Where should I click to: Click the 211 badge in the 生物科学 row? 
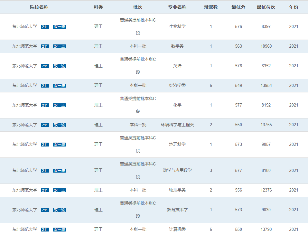coord(45,27)
